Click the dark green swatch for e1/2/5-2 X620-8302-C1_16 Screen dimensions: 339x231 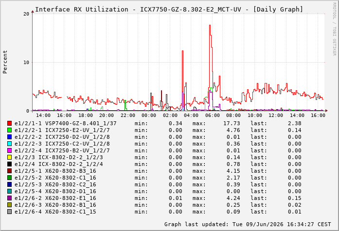pyautogui.click(x=9, y=178)
